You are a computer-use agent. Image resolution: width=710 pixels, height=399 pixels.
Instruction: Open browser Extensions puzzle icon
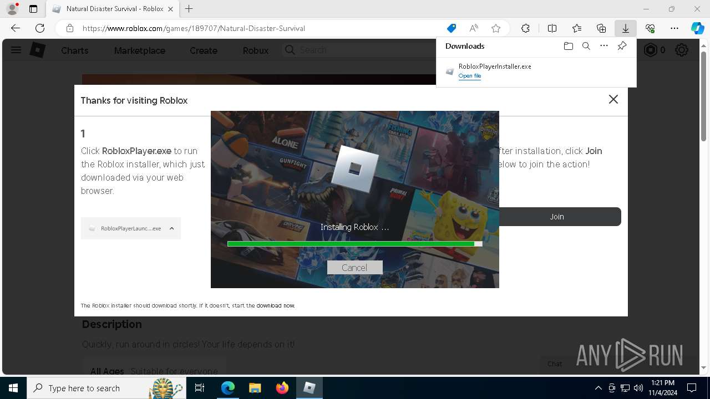click(x=525, y=28)
